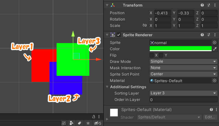The width and height of the screenshot is (219, 126).
Task: Open Sprite Renderer presets icon
Action: point(209,35)
